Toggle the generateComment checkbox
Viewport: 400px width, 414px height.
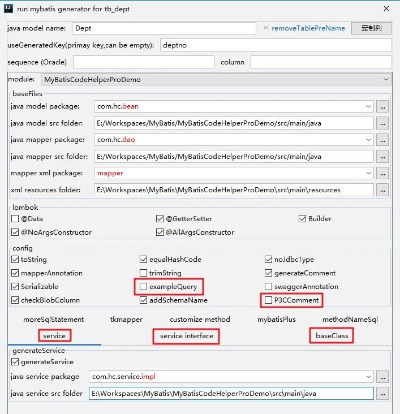[268, 273]
